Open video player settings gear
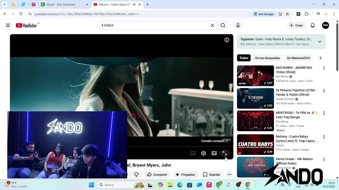 coord(203,153)
